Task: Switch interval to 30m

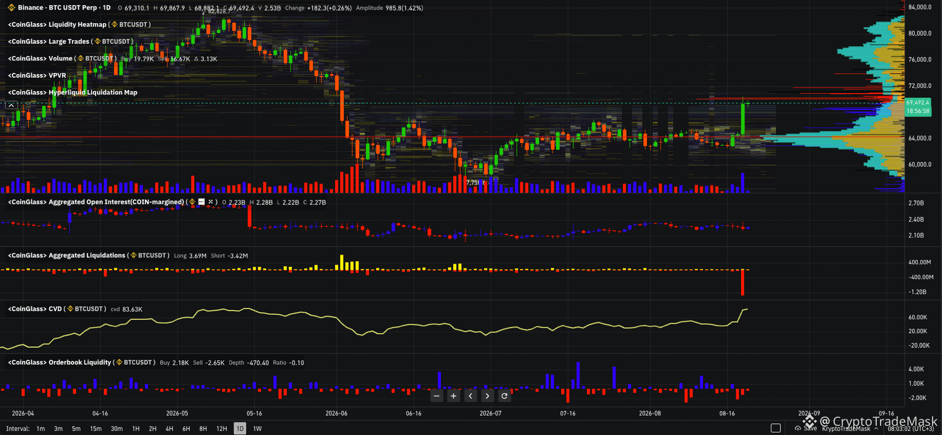Action: pyautogui.click(x=117, y=429)
